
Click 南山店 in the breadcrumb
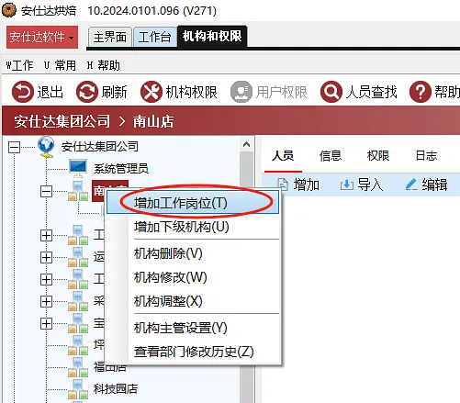(153, 121)
